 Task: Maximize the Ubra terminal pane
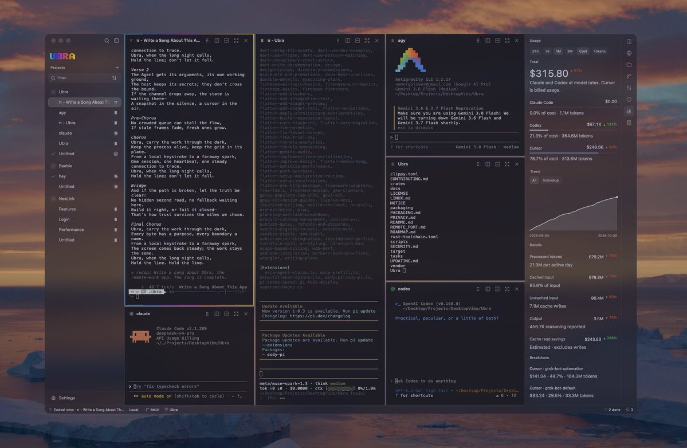507,164
